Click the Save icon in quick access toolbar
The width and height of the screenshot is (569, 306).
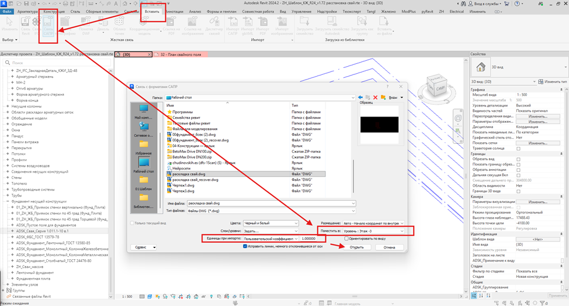pos(26,4)
